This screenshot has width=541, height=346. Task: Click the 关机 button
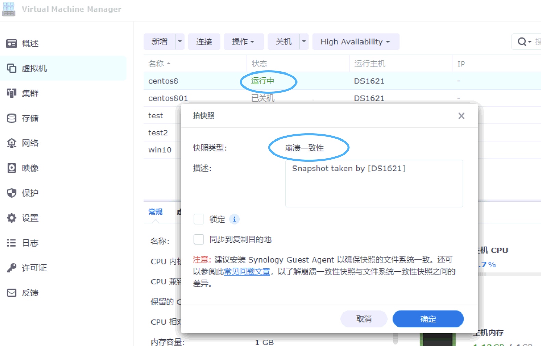click(x=283, y=42)
